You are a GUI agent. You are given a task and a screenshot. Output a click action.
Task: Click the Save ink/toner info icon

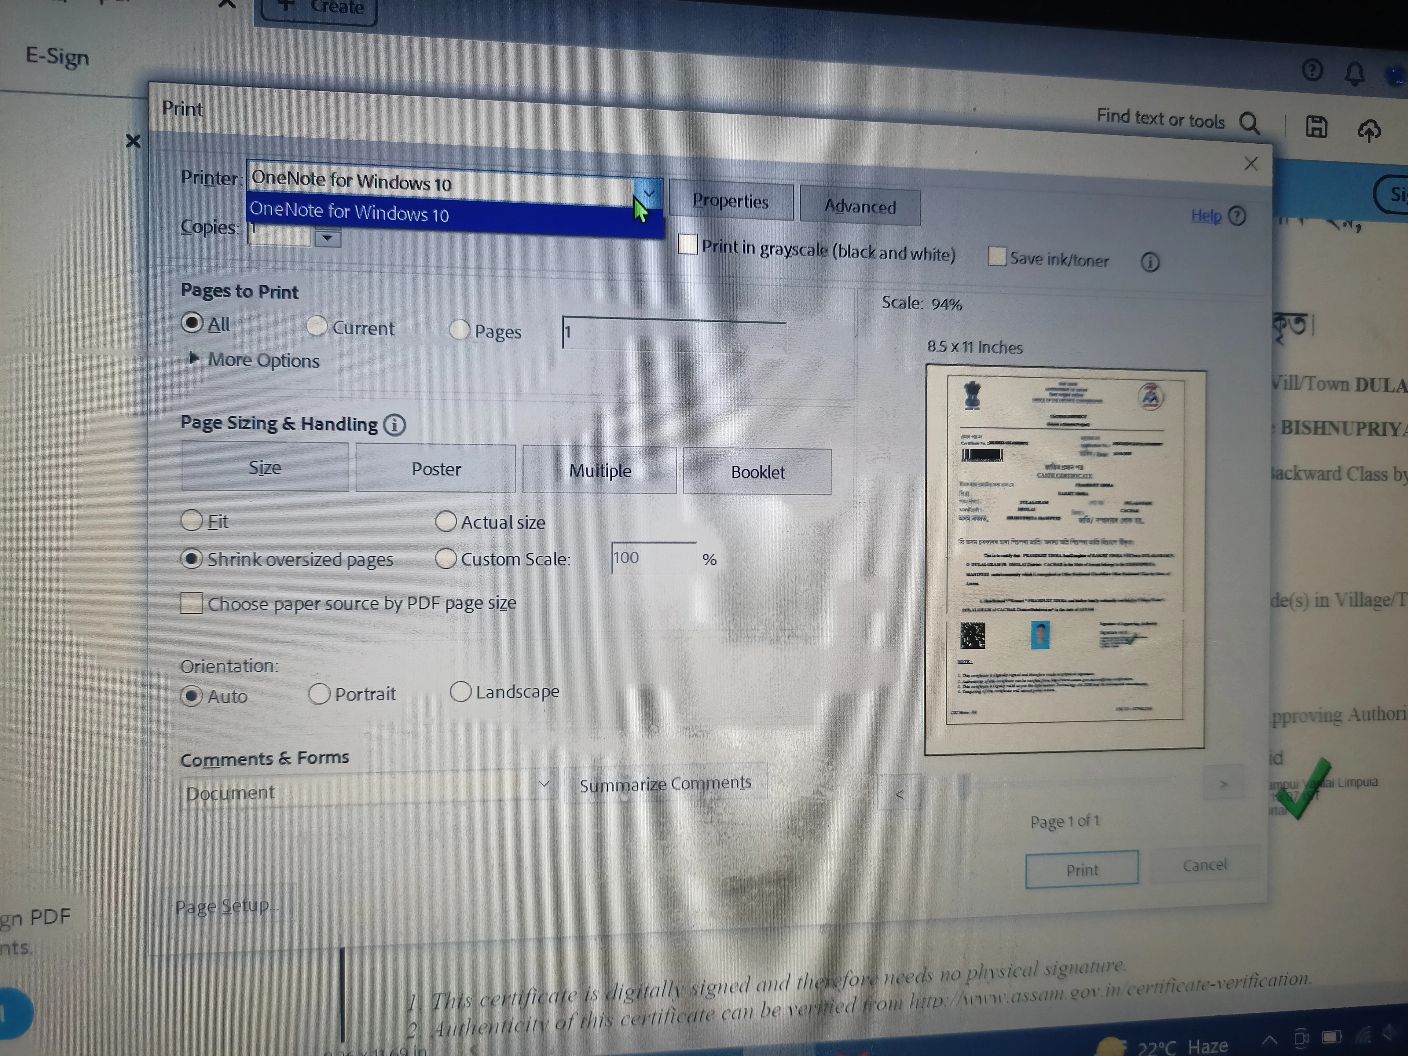(x=1149, y=262)
